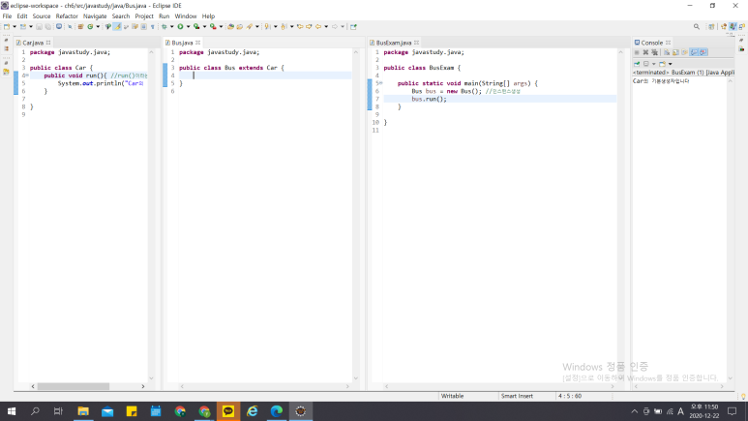Switch to the BusExam.java editor tab
The image size is (748, 421).
pos(393,43)
